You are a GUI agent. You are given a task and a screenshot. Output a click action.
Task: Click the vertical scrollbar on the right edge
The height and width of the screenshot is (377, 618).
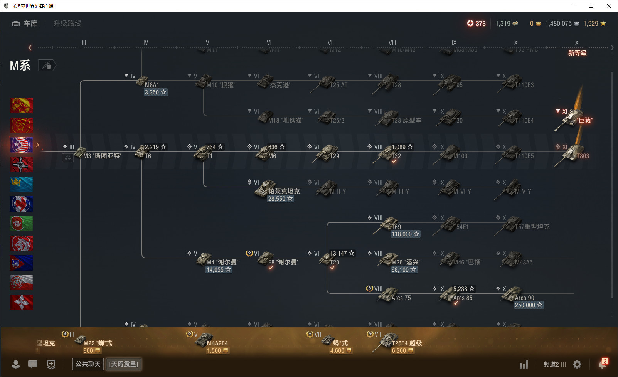[612, 184]
